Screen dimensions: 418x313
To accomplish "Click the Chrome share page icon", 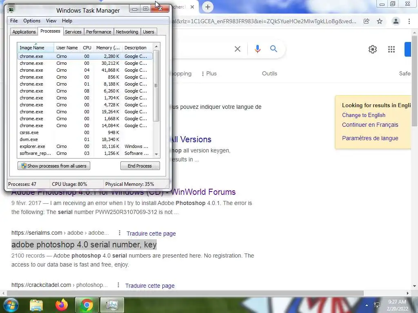I will pos(367,21).
